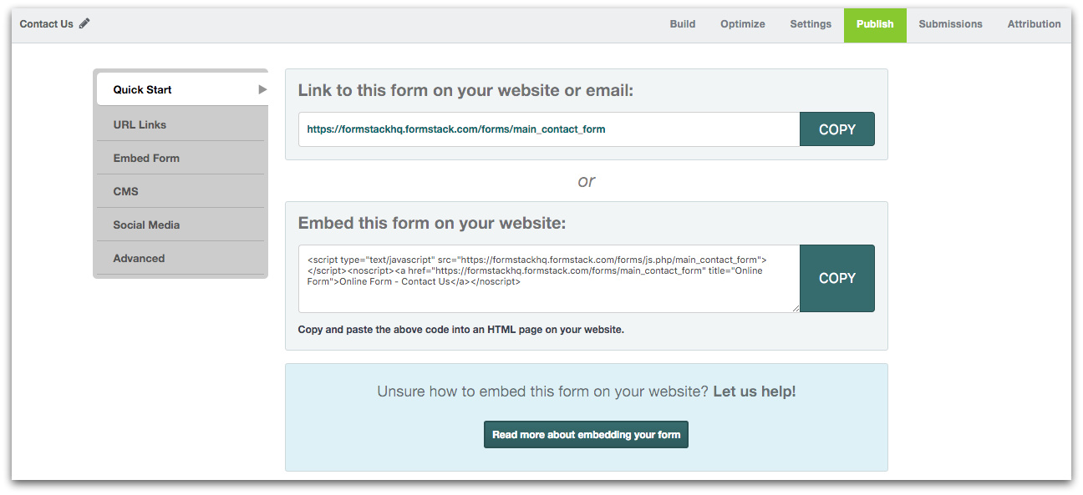Select the Publish tab

tap(875, 24)
